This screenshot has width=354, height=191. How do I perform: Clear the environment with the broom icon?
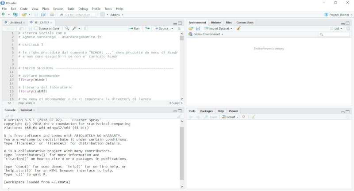239,28
